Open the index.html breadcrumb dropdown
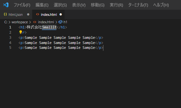The height and width of the screenshot is (108, 181). click(x=46, y=22)
